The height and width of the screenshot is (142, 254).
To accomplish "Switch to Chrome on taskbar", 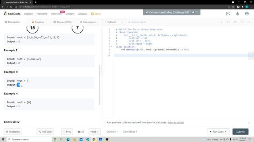I will 94,139.
